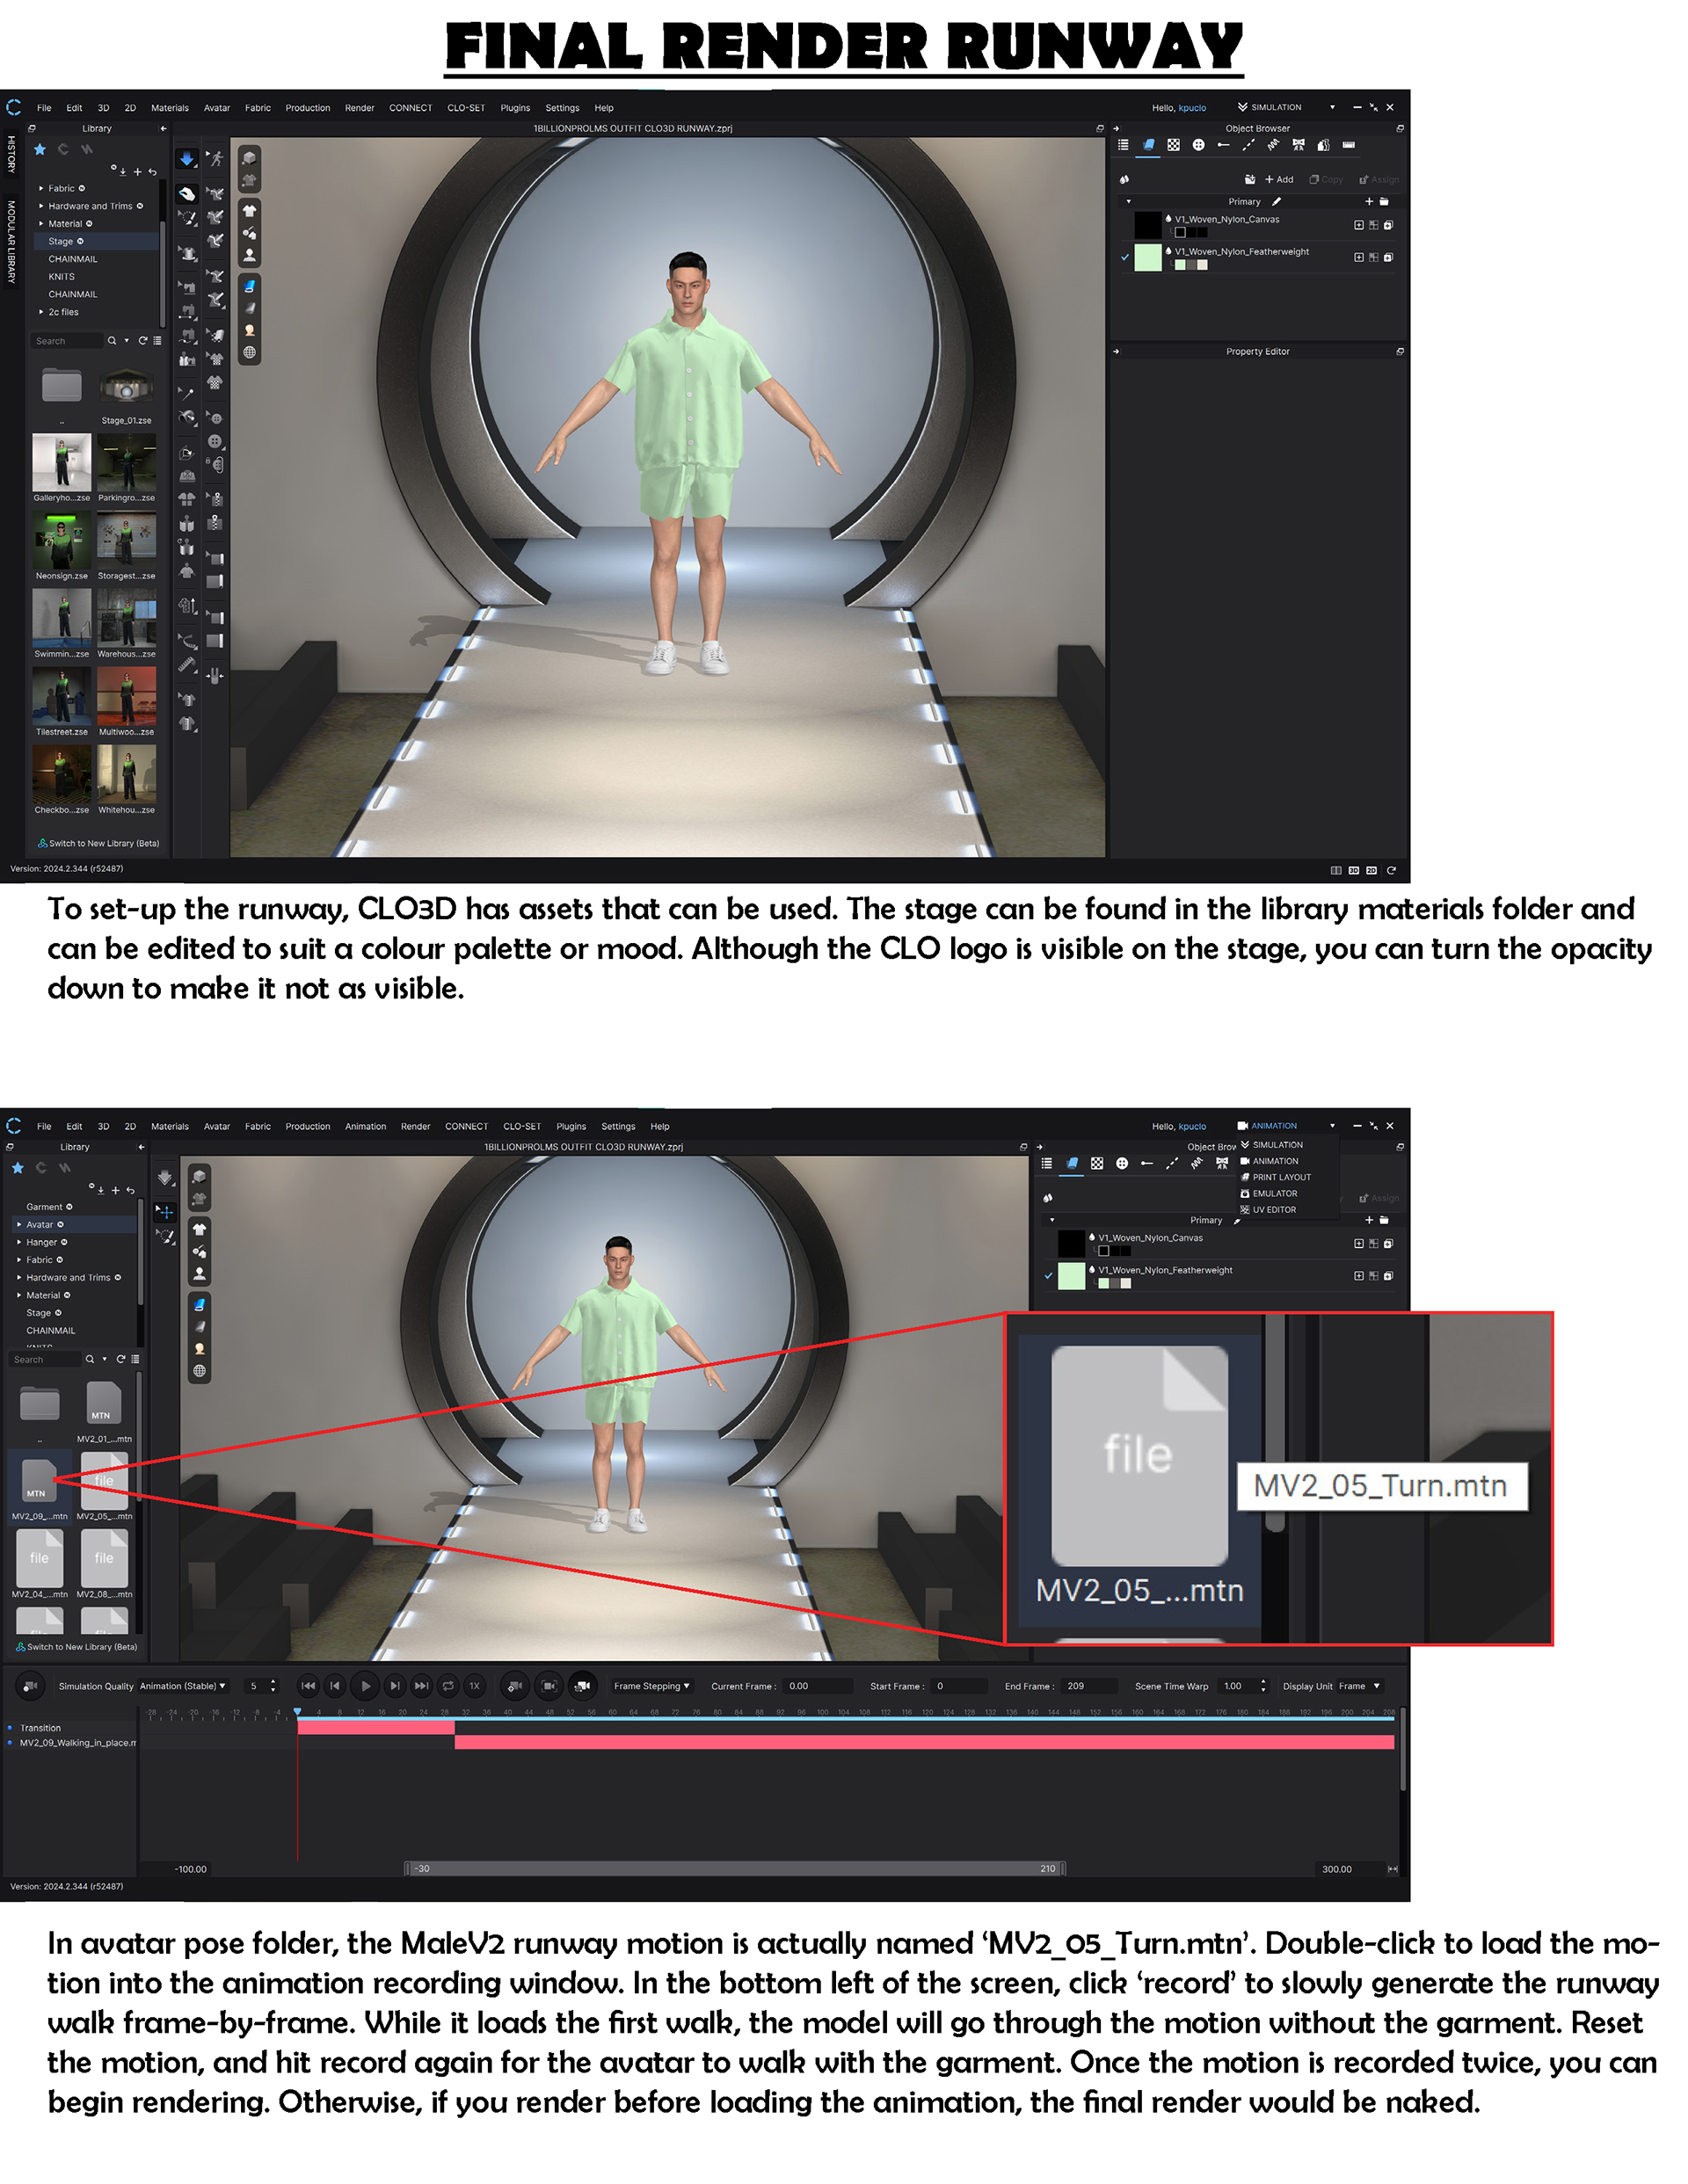This screenshot has width=1688, height=2184.
Task: Expand Hardware and Trims in the top Library tree
Action: [x=41, y=206]
